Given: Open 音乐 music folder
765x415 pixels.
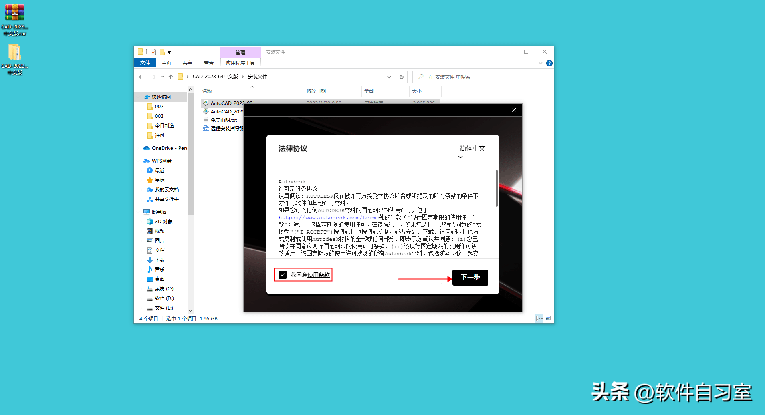Looking at the screenshot, I should point(156,270).
